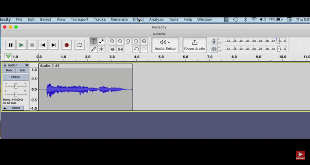The width and height of the screenshot is (310, 165).
Task: Click the Bluetooth menu bar icon
Action: pos(245,20)
